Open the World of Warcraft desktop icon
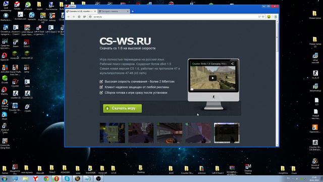323x182 pixels. click(315, 163)
